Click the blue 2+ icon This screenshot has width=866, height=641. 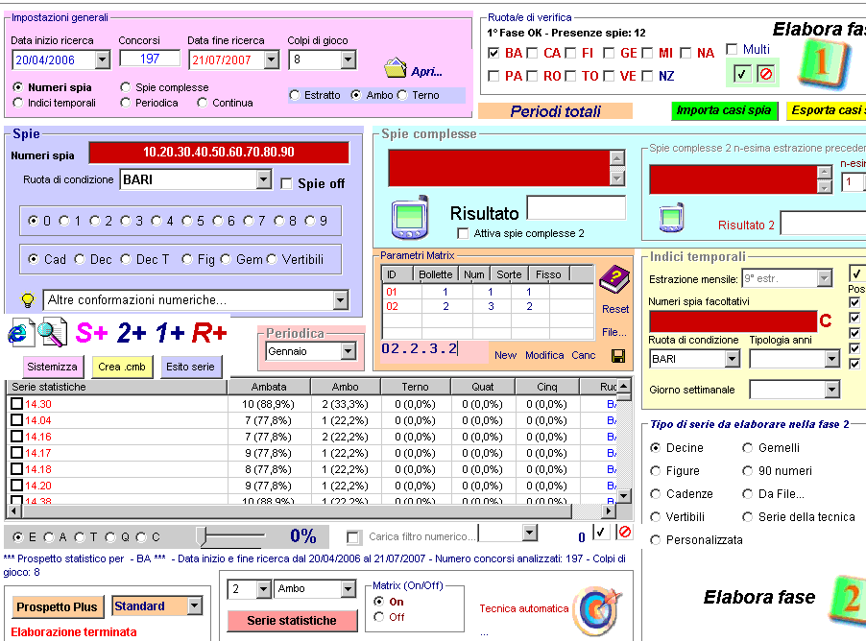click(132, 333)
